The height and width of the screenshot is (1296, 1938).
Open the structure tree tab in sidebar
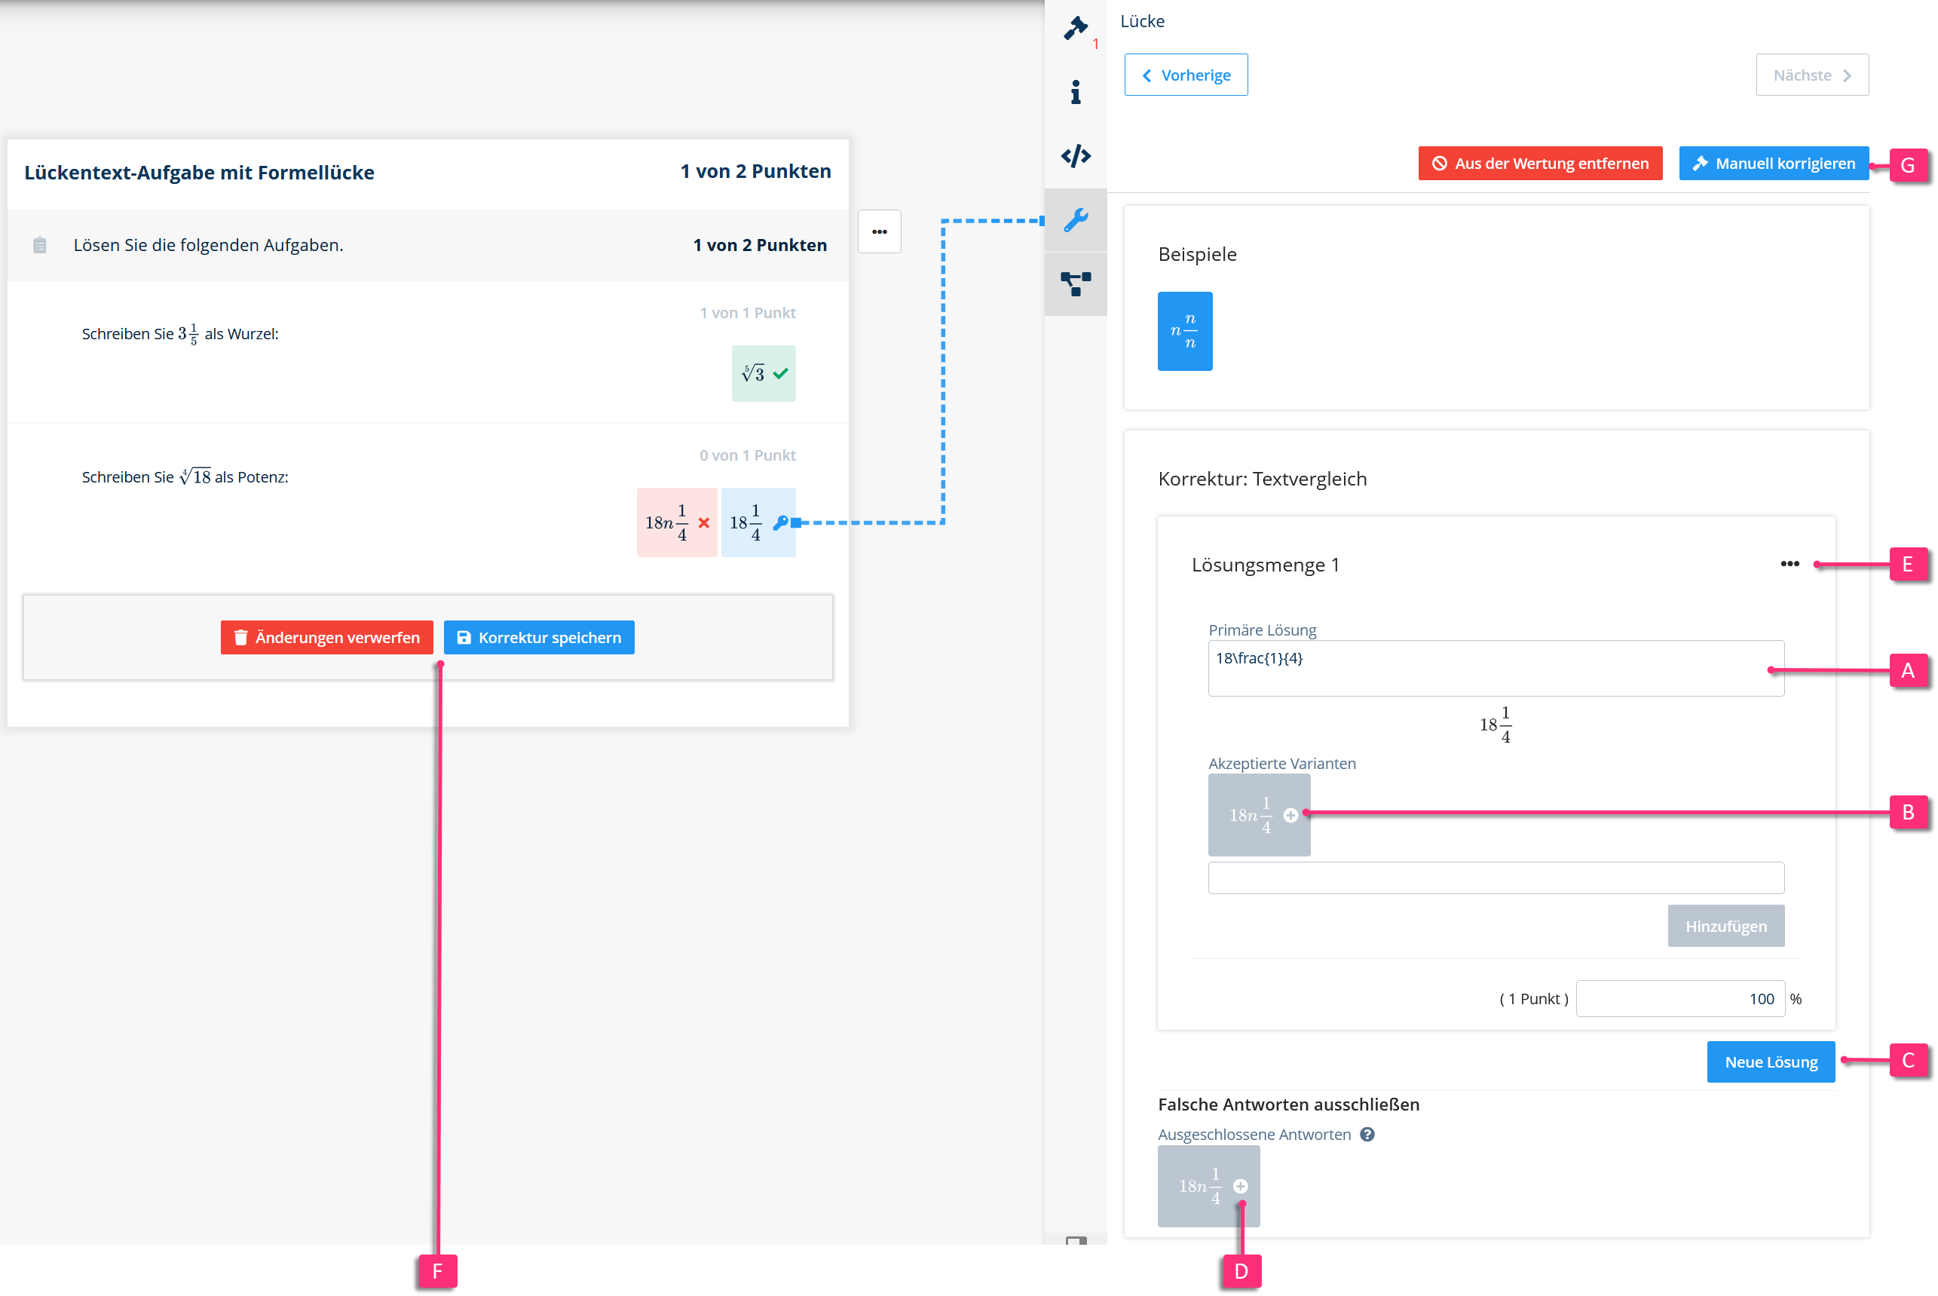[x=1075, y=283]
